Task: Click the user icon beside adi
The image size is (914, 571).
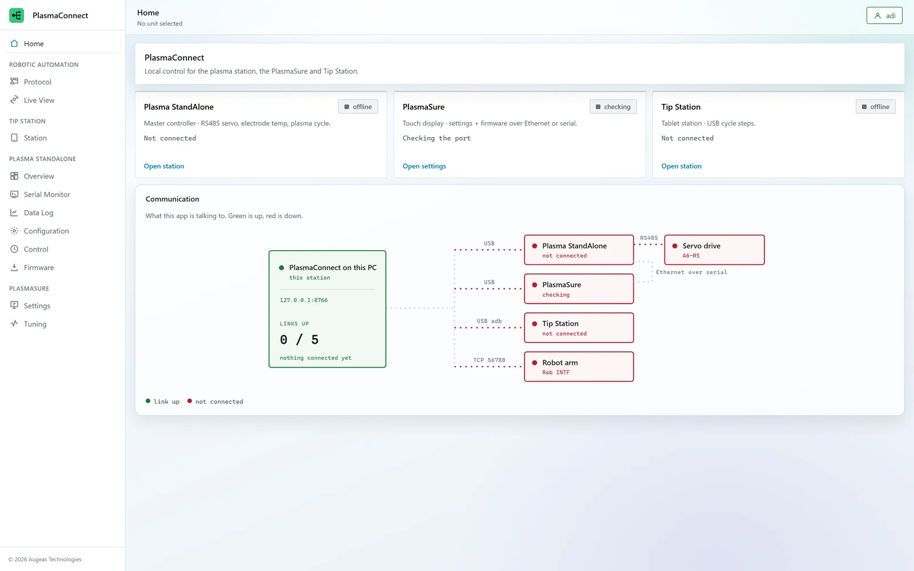Action: pos(878,16)
